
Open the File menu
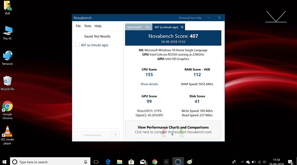(78, 26)
